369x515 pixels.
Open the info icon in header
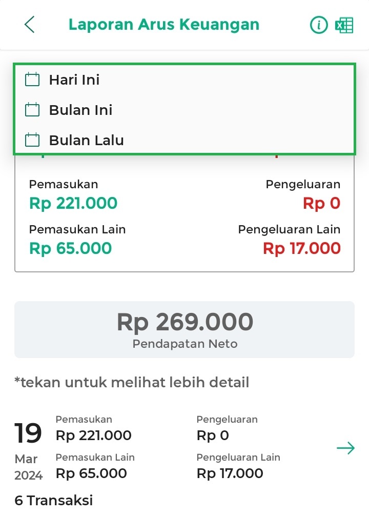tap(319, 25)
